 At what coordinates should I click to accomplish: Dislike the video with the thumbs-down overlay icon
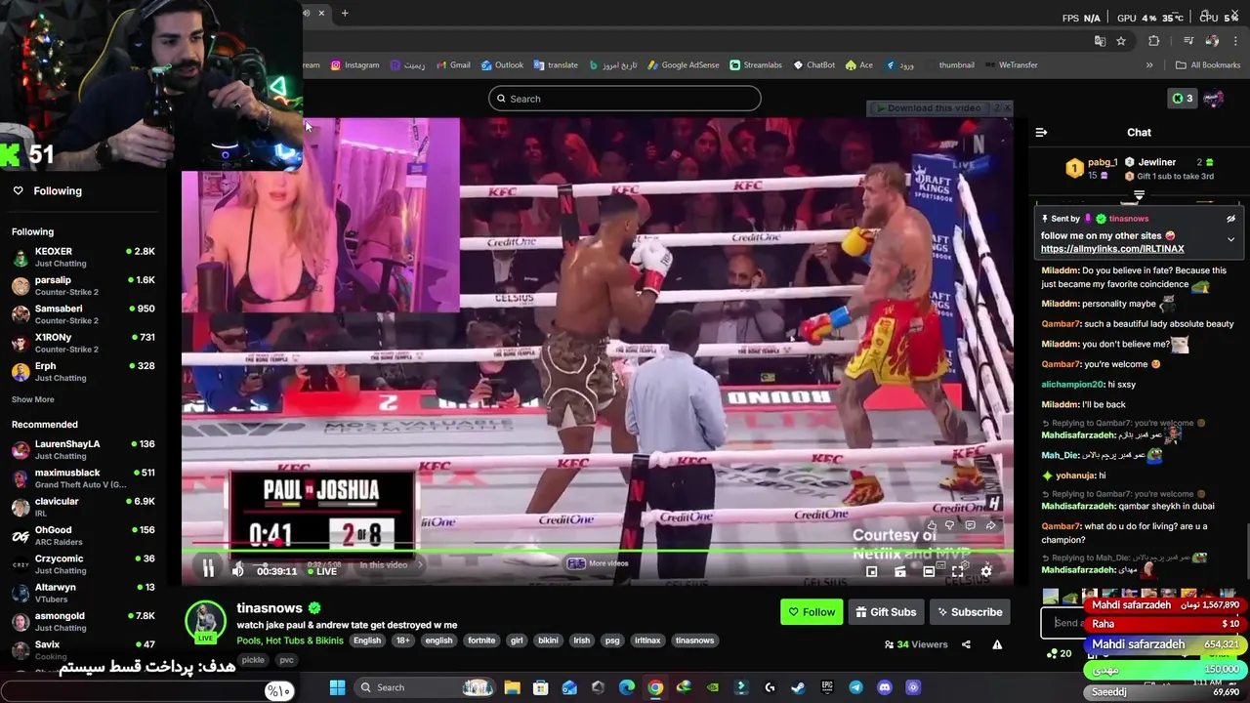click(x=950, y=525)
